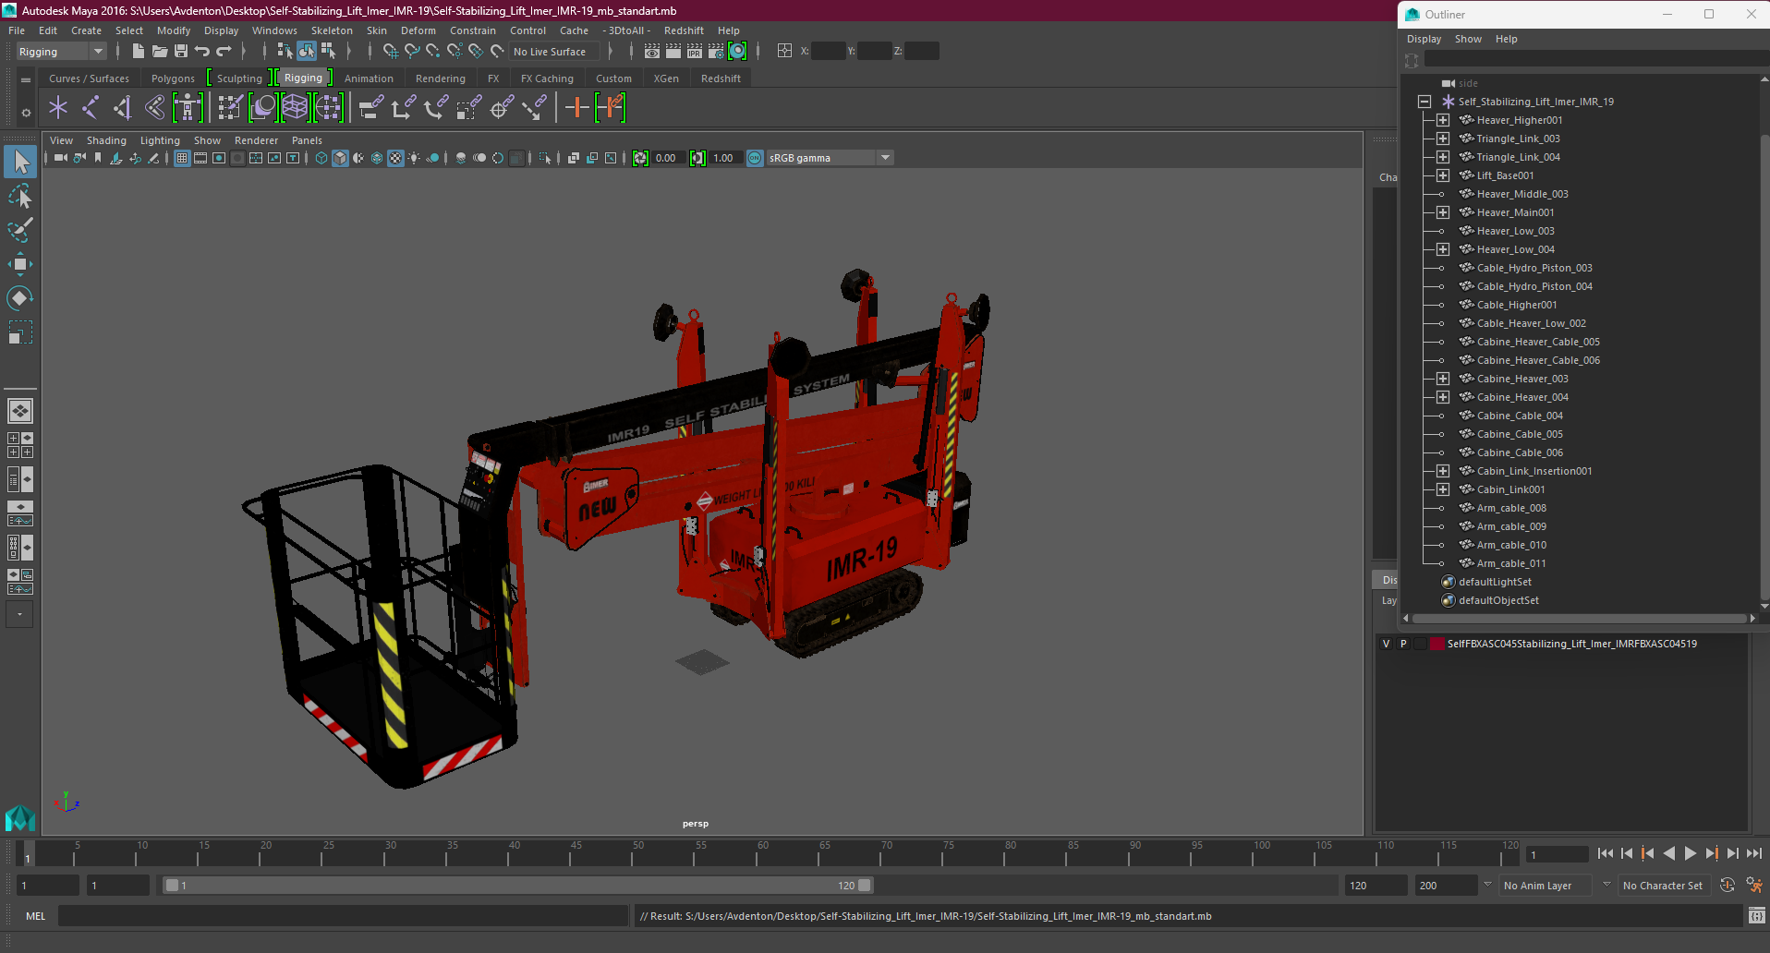Viewport: 1770px width, 953px height.
Task: Open the Skeleton menu
Action: pos(332,30)
